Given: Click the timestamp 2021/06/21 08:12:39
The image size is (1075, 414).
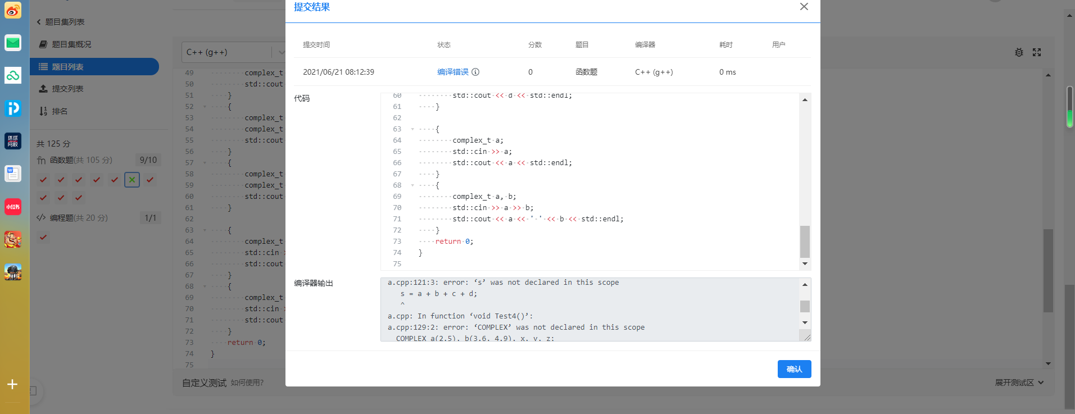Looking at the screenshot, I should tap(338, 72).
